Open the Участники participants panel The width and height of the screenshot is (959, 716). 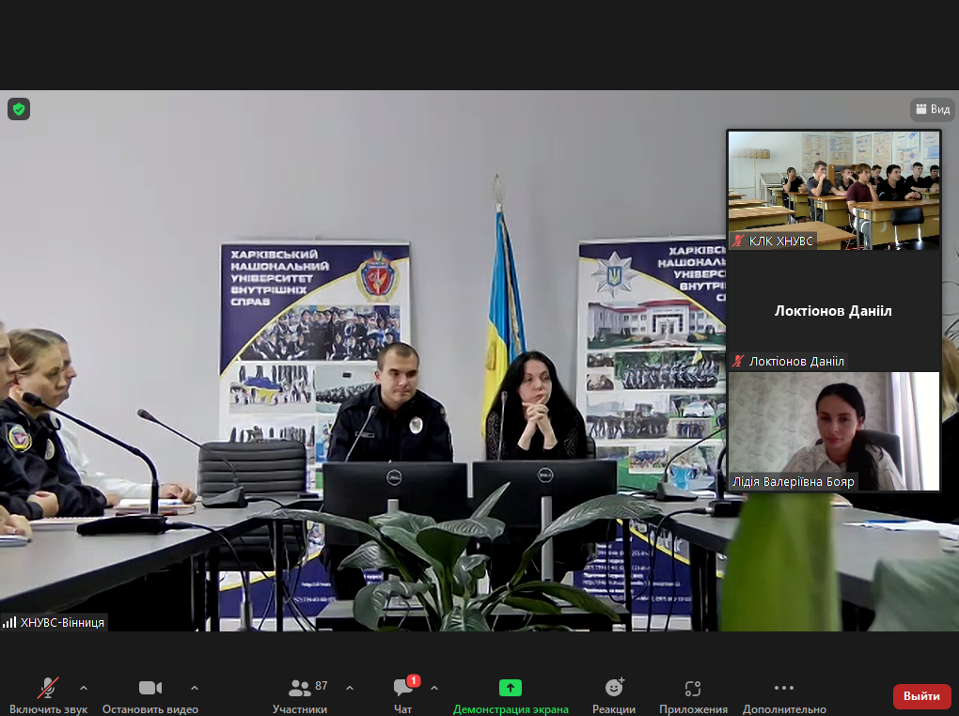300,695
